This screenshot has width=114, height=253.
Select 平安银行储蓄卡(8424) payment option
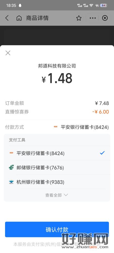coord(57,153)
